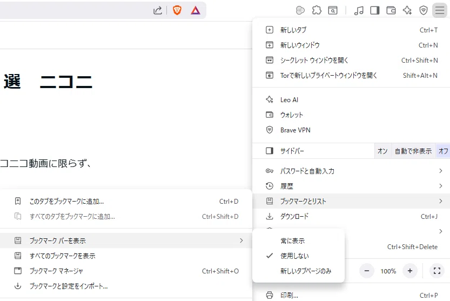Click the Brave VPN shield toolbar icon
This screenshot has height=301, width=450.
[x=424, y=11]
